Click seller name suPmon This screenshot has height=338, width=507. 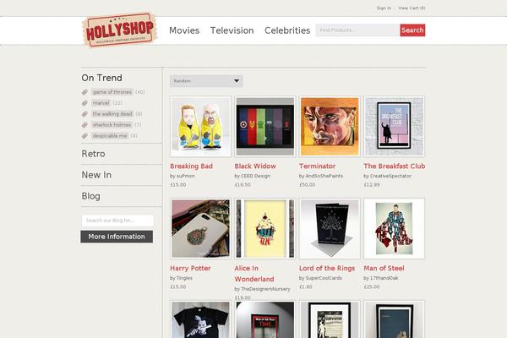(186, 176)
